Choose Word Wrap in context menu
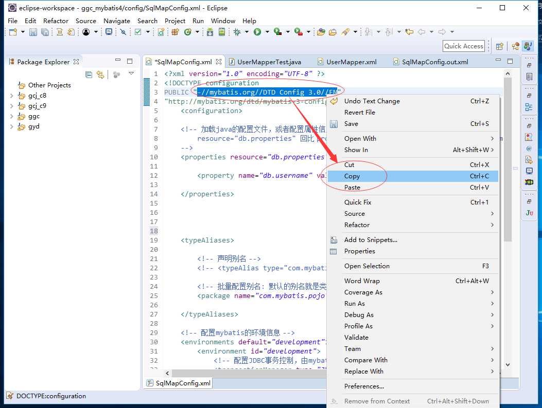Image resolution: width=542 pixels, height=408 pixels. click(413, 281)
